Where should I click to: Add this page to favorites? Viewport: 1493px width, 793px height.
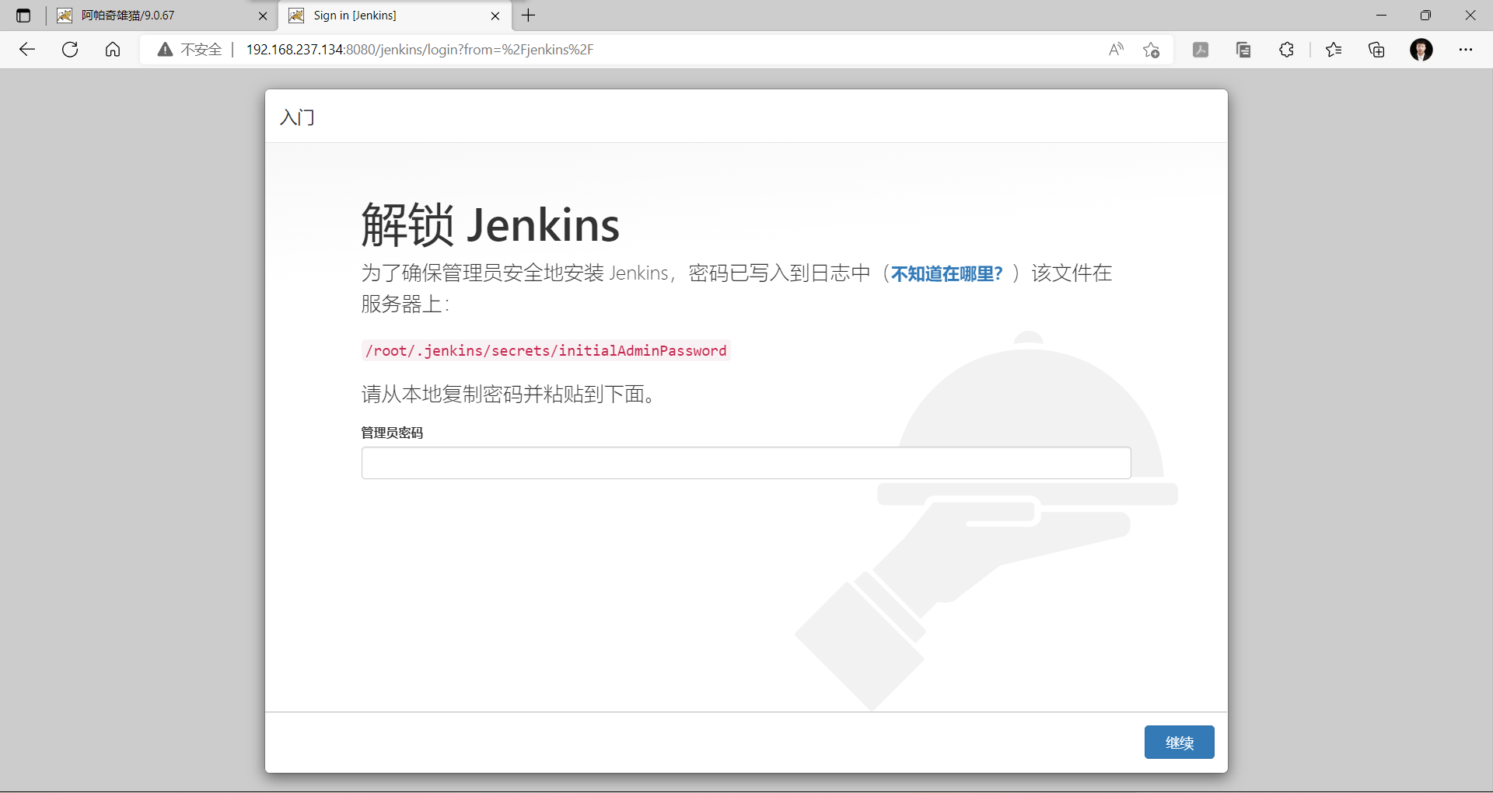coord(1152,50)
